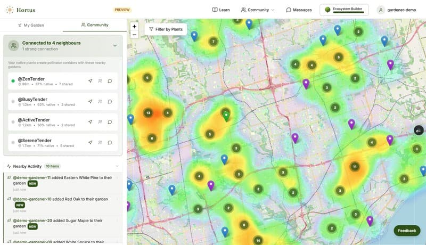Open the map legend toggle at the map's right edge
426x245 pixels.
419,130
